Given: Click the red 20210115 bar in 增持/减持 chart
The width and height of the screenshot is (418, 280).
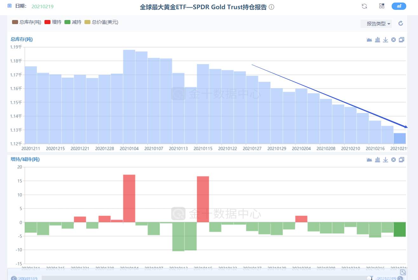Looking at the screenshot, I should [x=203, y=199].
